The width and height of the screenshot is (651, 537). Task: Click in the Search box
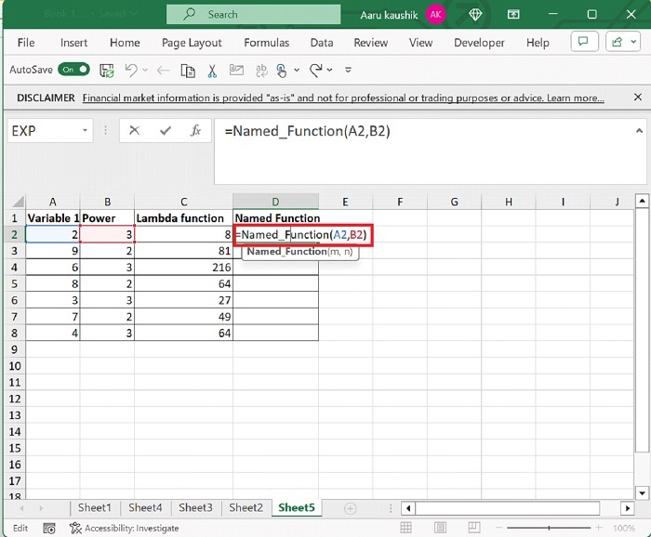pyautogui.click(x=253, y=15)
